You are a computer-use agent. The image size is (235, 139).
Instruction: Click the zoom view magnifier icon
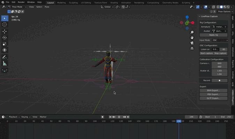(192, 32)
